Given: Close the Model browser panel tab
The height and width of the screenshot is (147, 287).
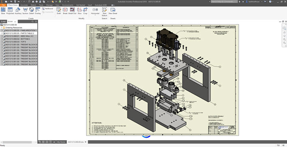Looking at the screenshot, I should point(15,21).
